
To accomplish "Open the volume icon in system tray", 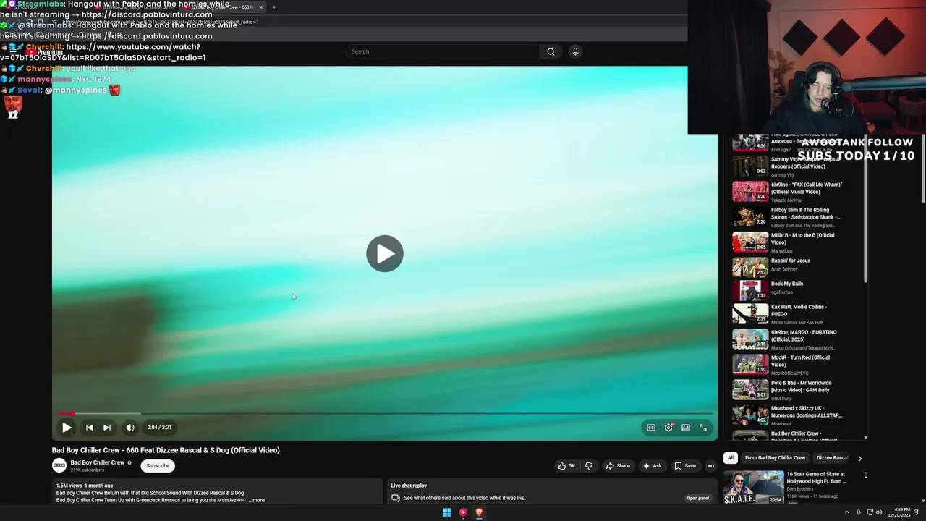I will (879, 512).
